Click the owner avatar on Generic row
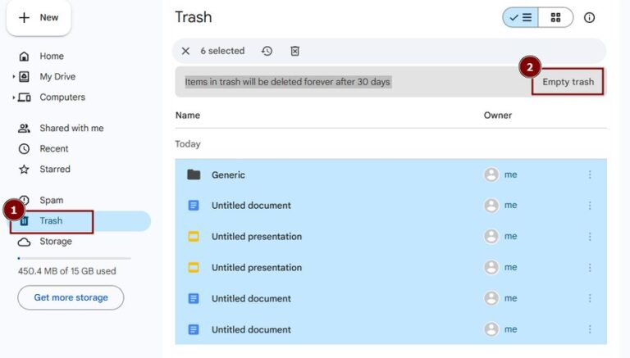The image size is (630, 358). 491,174
